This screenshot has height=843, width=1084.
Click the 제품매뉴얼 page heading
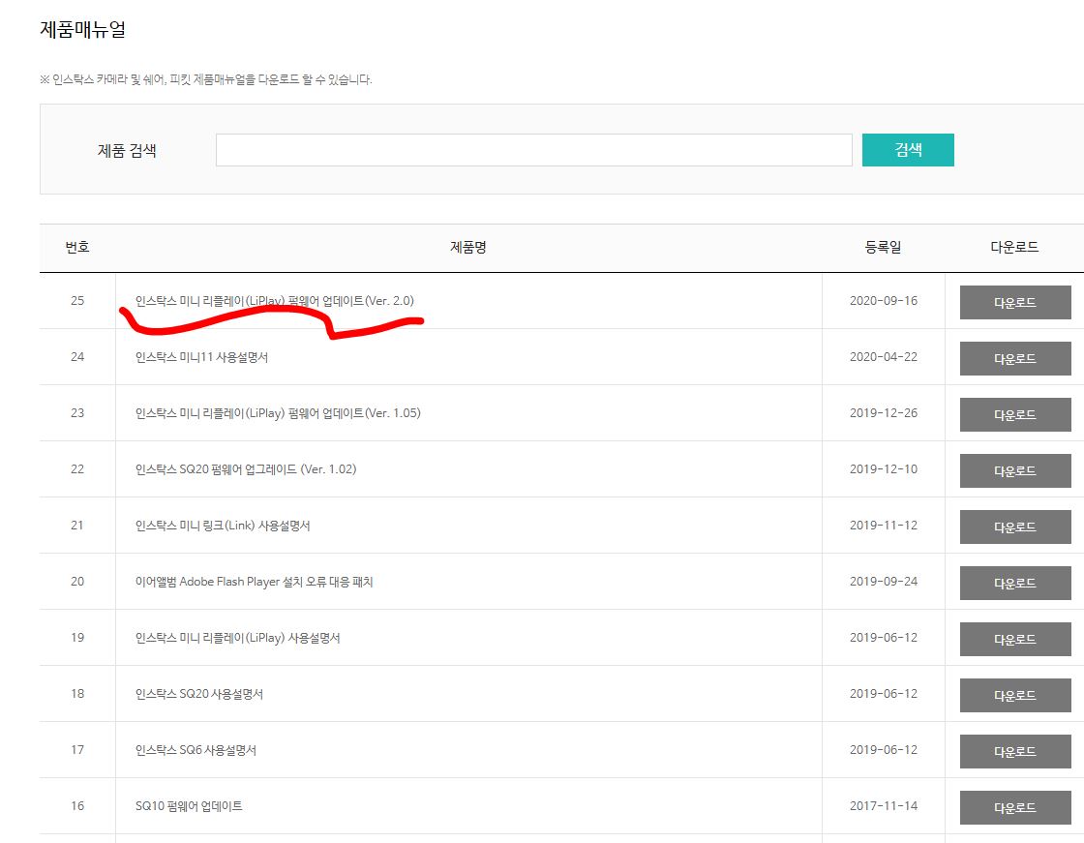[x=82, y=30]
